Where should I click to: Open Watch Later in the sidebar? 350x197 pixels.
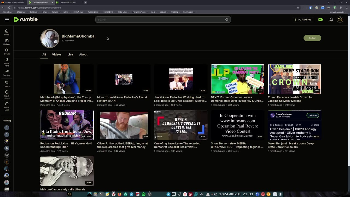click(x=7, y=106)
